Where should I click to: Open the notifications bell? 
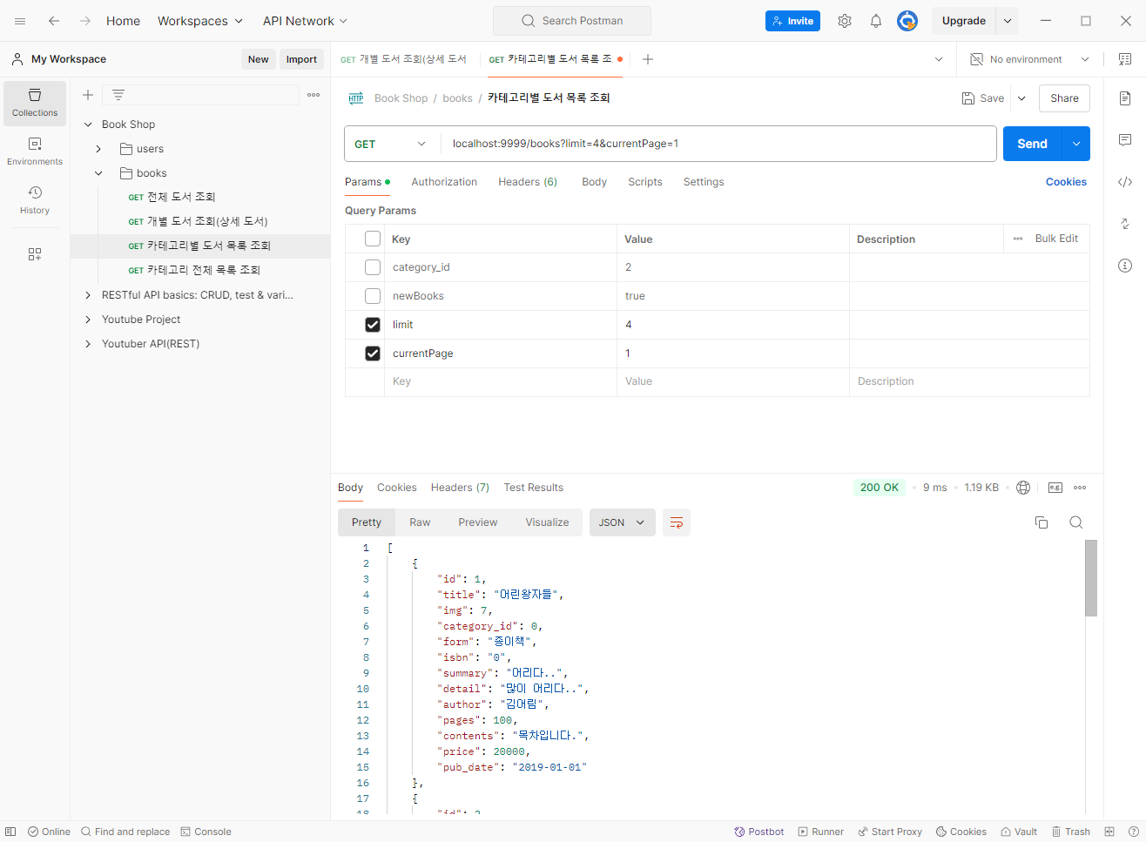click(876, 21)
